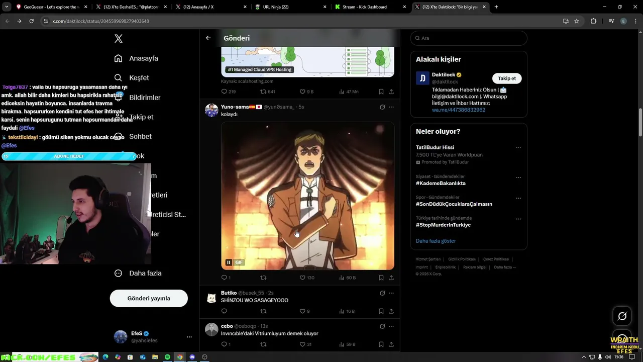Like Yuno-sama's post with 130 likes

302,278
